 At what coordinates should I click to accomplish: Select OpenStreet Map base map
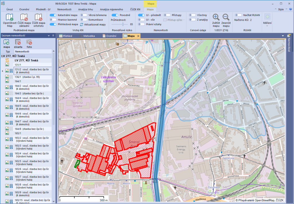tap(9, 20)
